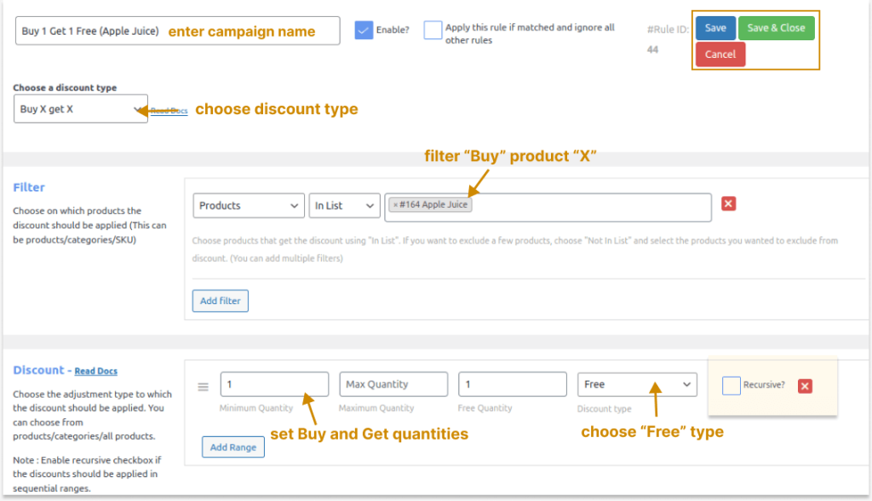Open Read Docs next to Discount heading
This screenshot has width=872, height=501.
point(95,371)
